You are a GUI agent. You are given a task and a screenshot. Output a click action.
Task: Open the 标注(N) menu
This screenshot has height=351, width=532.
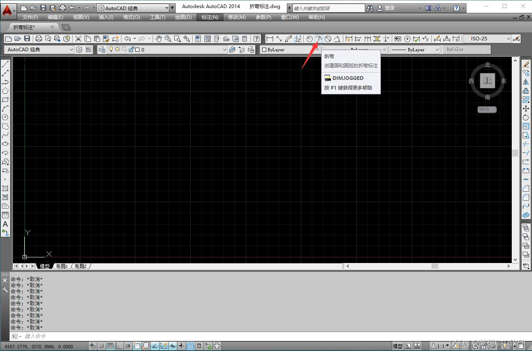210,17
